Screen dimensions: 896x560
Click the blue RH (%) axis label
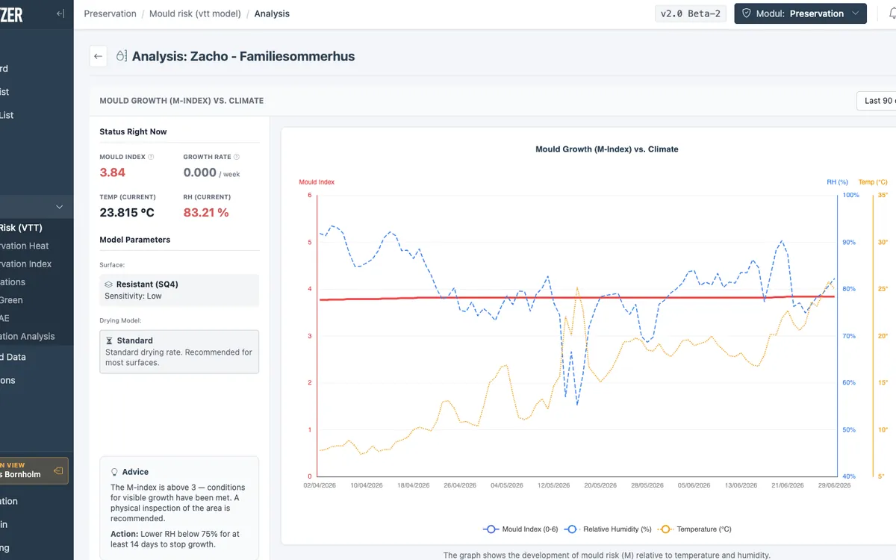837,181
